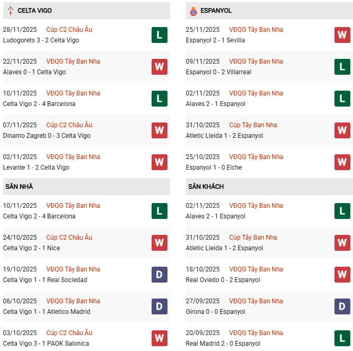
Task: Click loss badge for Ludogorets 3 - 2 Celta Vigo
Action: tap(159, 35)
